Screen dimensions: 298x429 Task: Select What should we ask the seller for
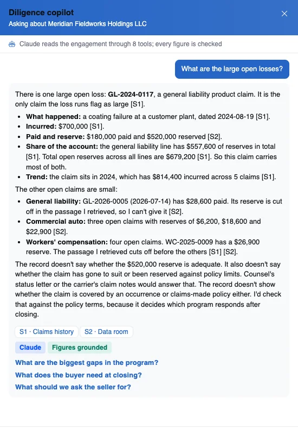coord(73,387)
